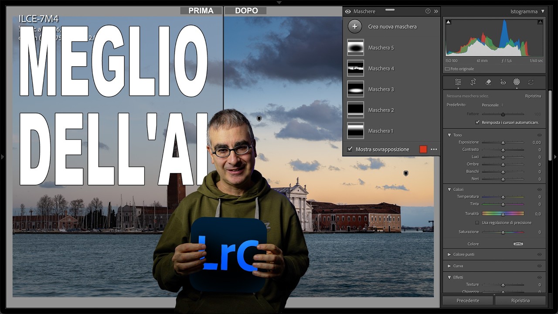558x314 pixels.
Task: Expand the Colore punti section
Action: click(449, 254)
